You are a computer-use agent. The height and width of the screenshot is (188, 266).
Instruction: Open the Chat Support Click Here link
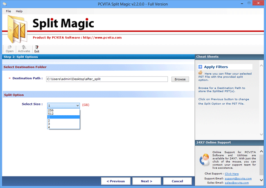click(x=232, y=174)
